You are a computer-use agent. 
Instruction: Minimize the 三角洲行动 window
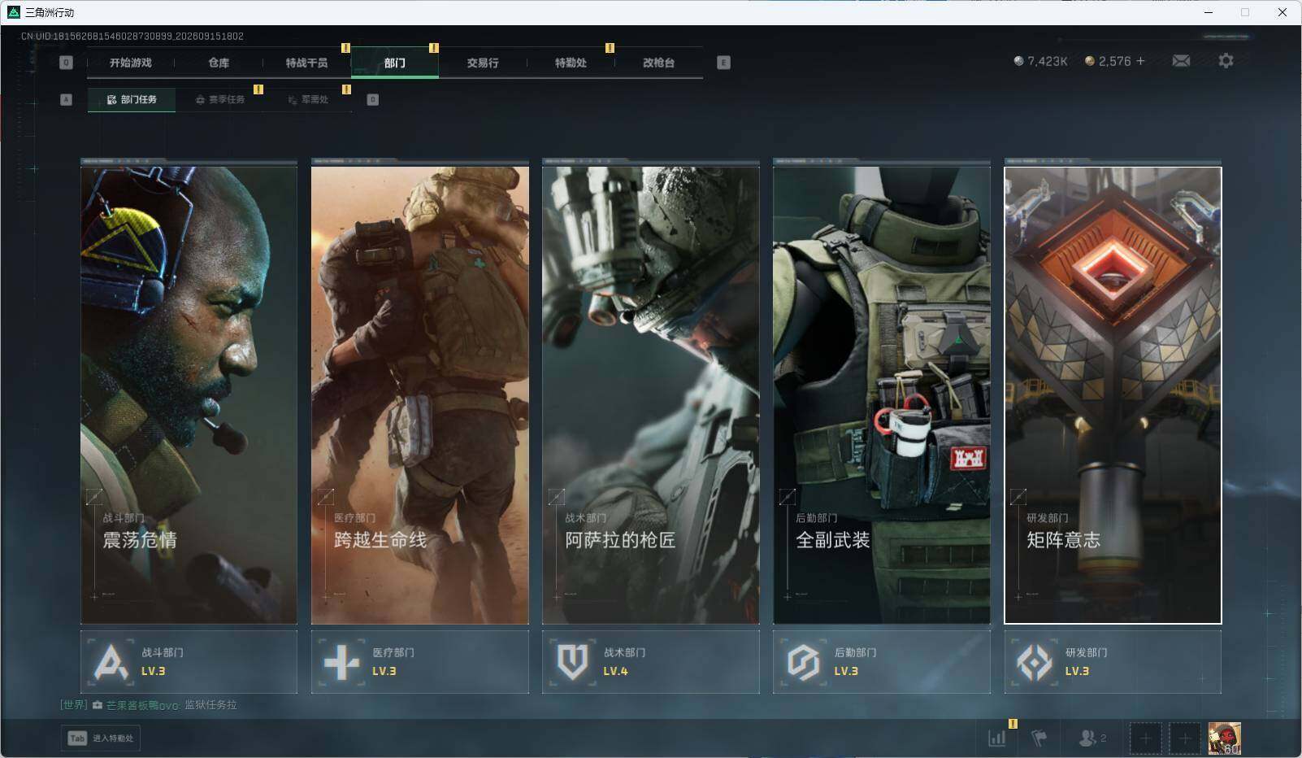tap(1208, 12)
